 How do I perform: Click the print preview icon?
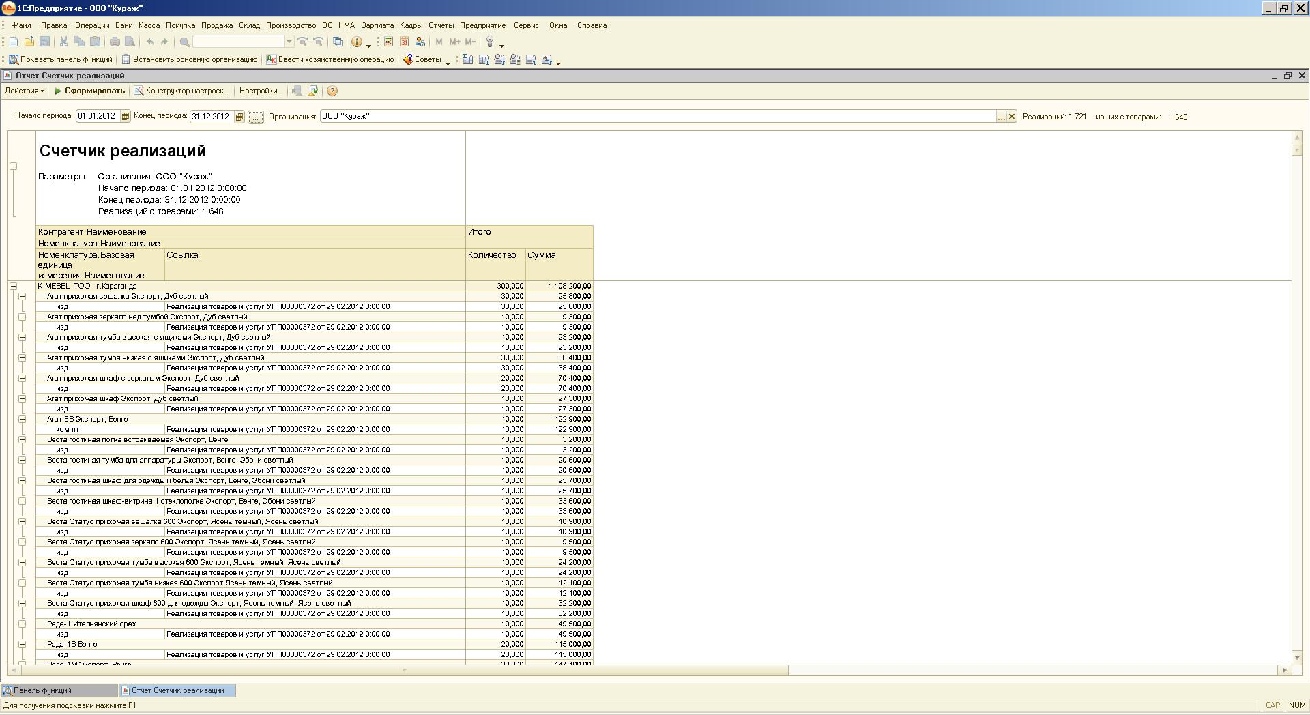tap(130, 42)
